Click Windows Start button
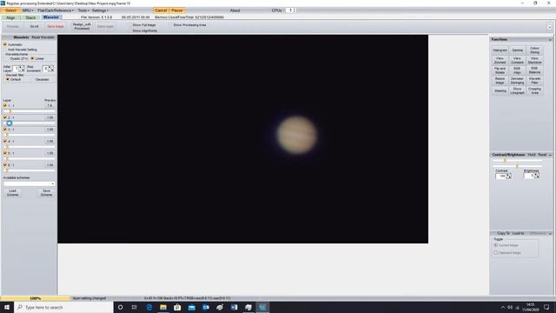Image resolution: width=556 pixels, height=313 pixels. click(x=7, y=307)
